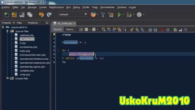Collapse the UskoKruM2010 project node
The image size is (195, 110).
(3, 27)
